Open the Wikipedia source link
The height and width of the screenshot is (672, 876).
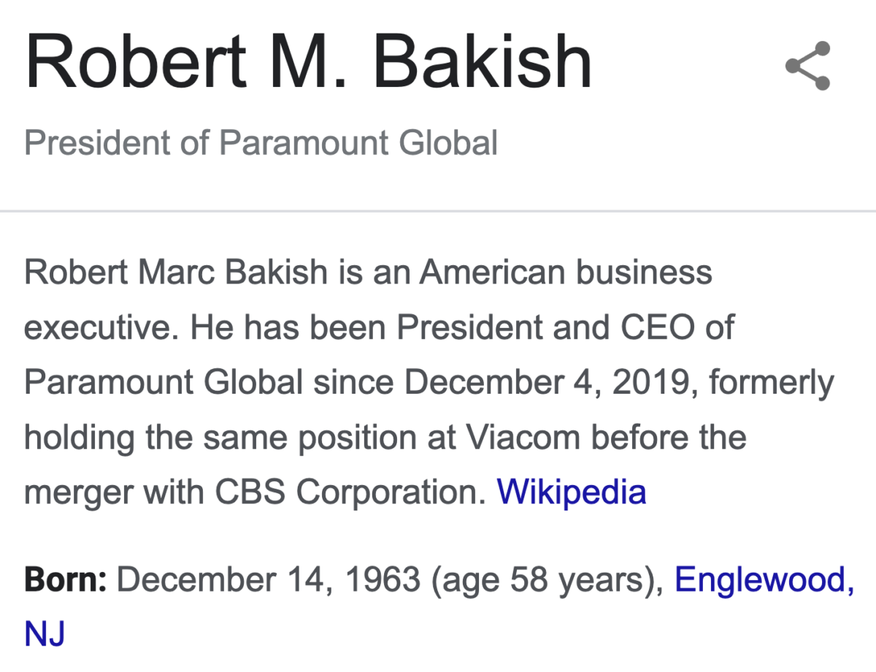[572, 492]
